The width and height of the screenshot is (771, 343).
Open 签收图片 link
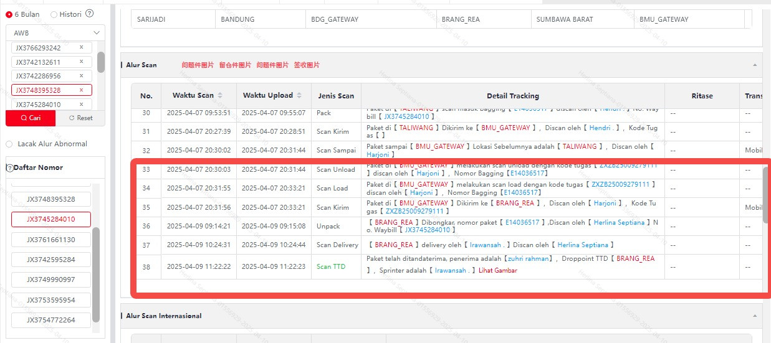pos(307,65)
